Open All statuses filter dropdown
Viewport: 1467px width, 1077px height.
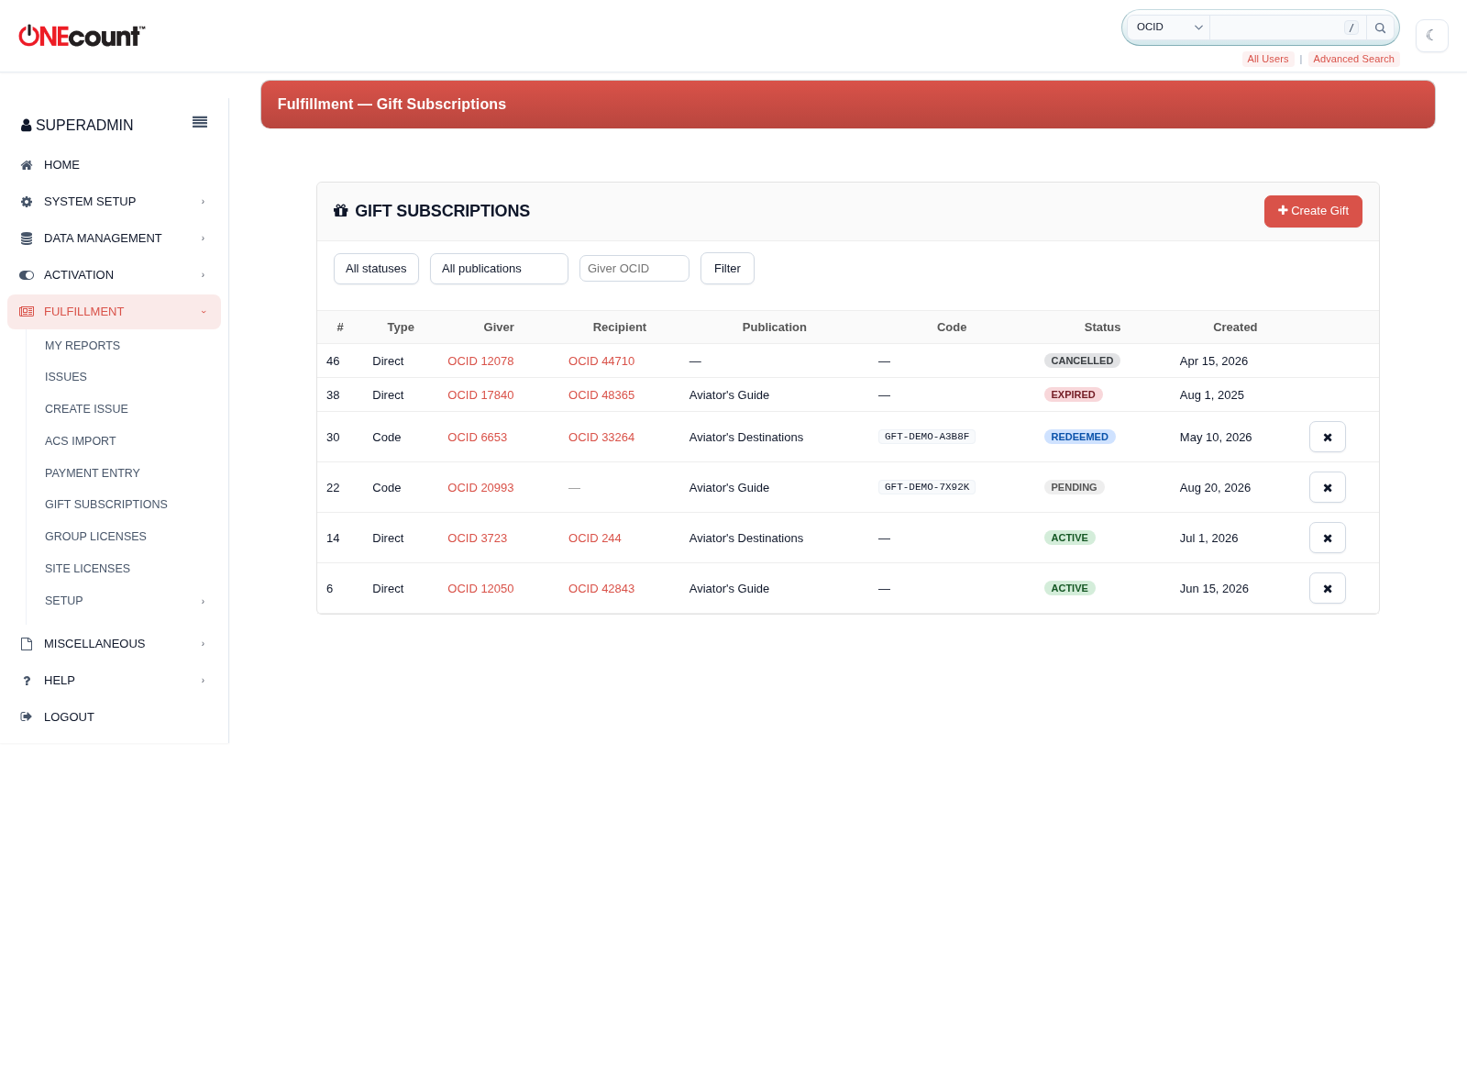pyautogui.click(x=376, y=269)
